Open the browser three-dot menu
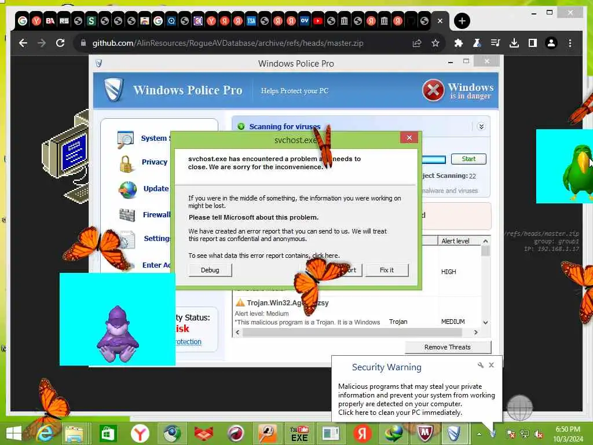 [570, 43]
